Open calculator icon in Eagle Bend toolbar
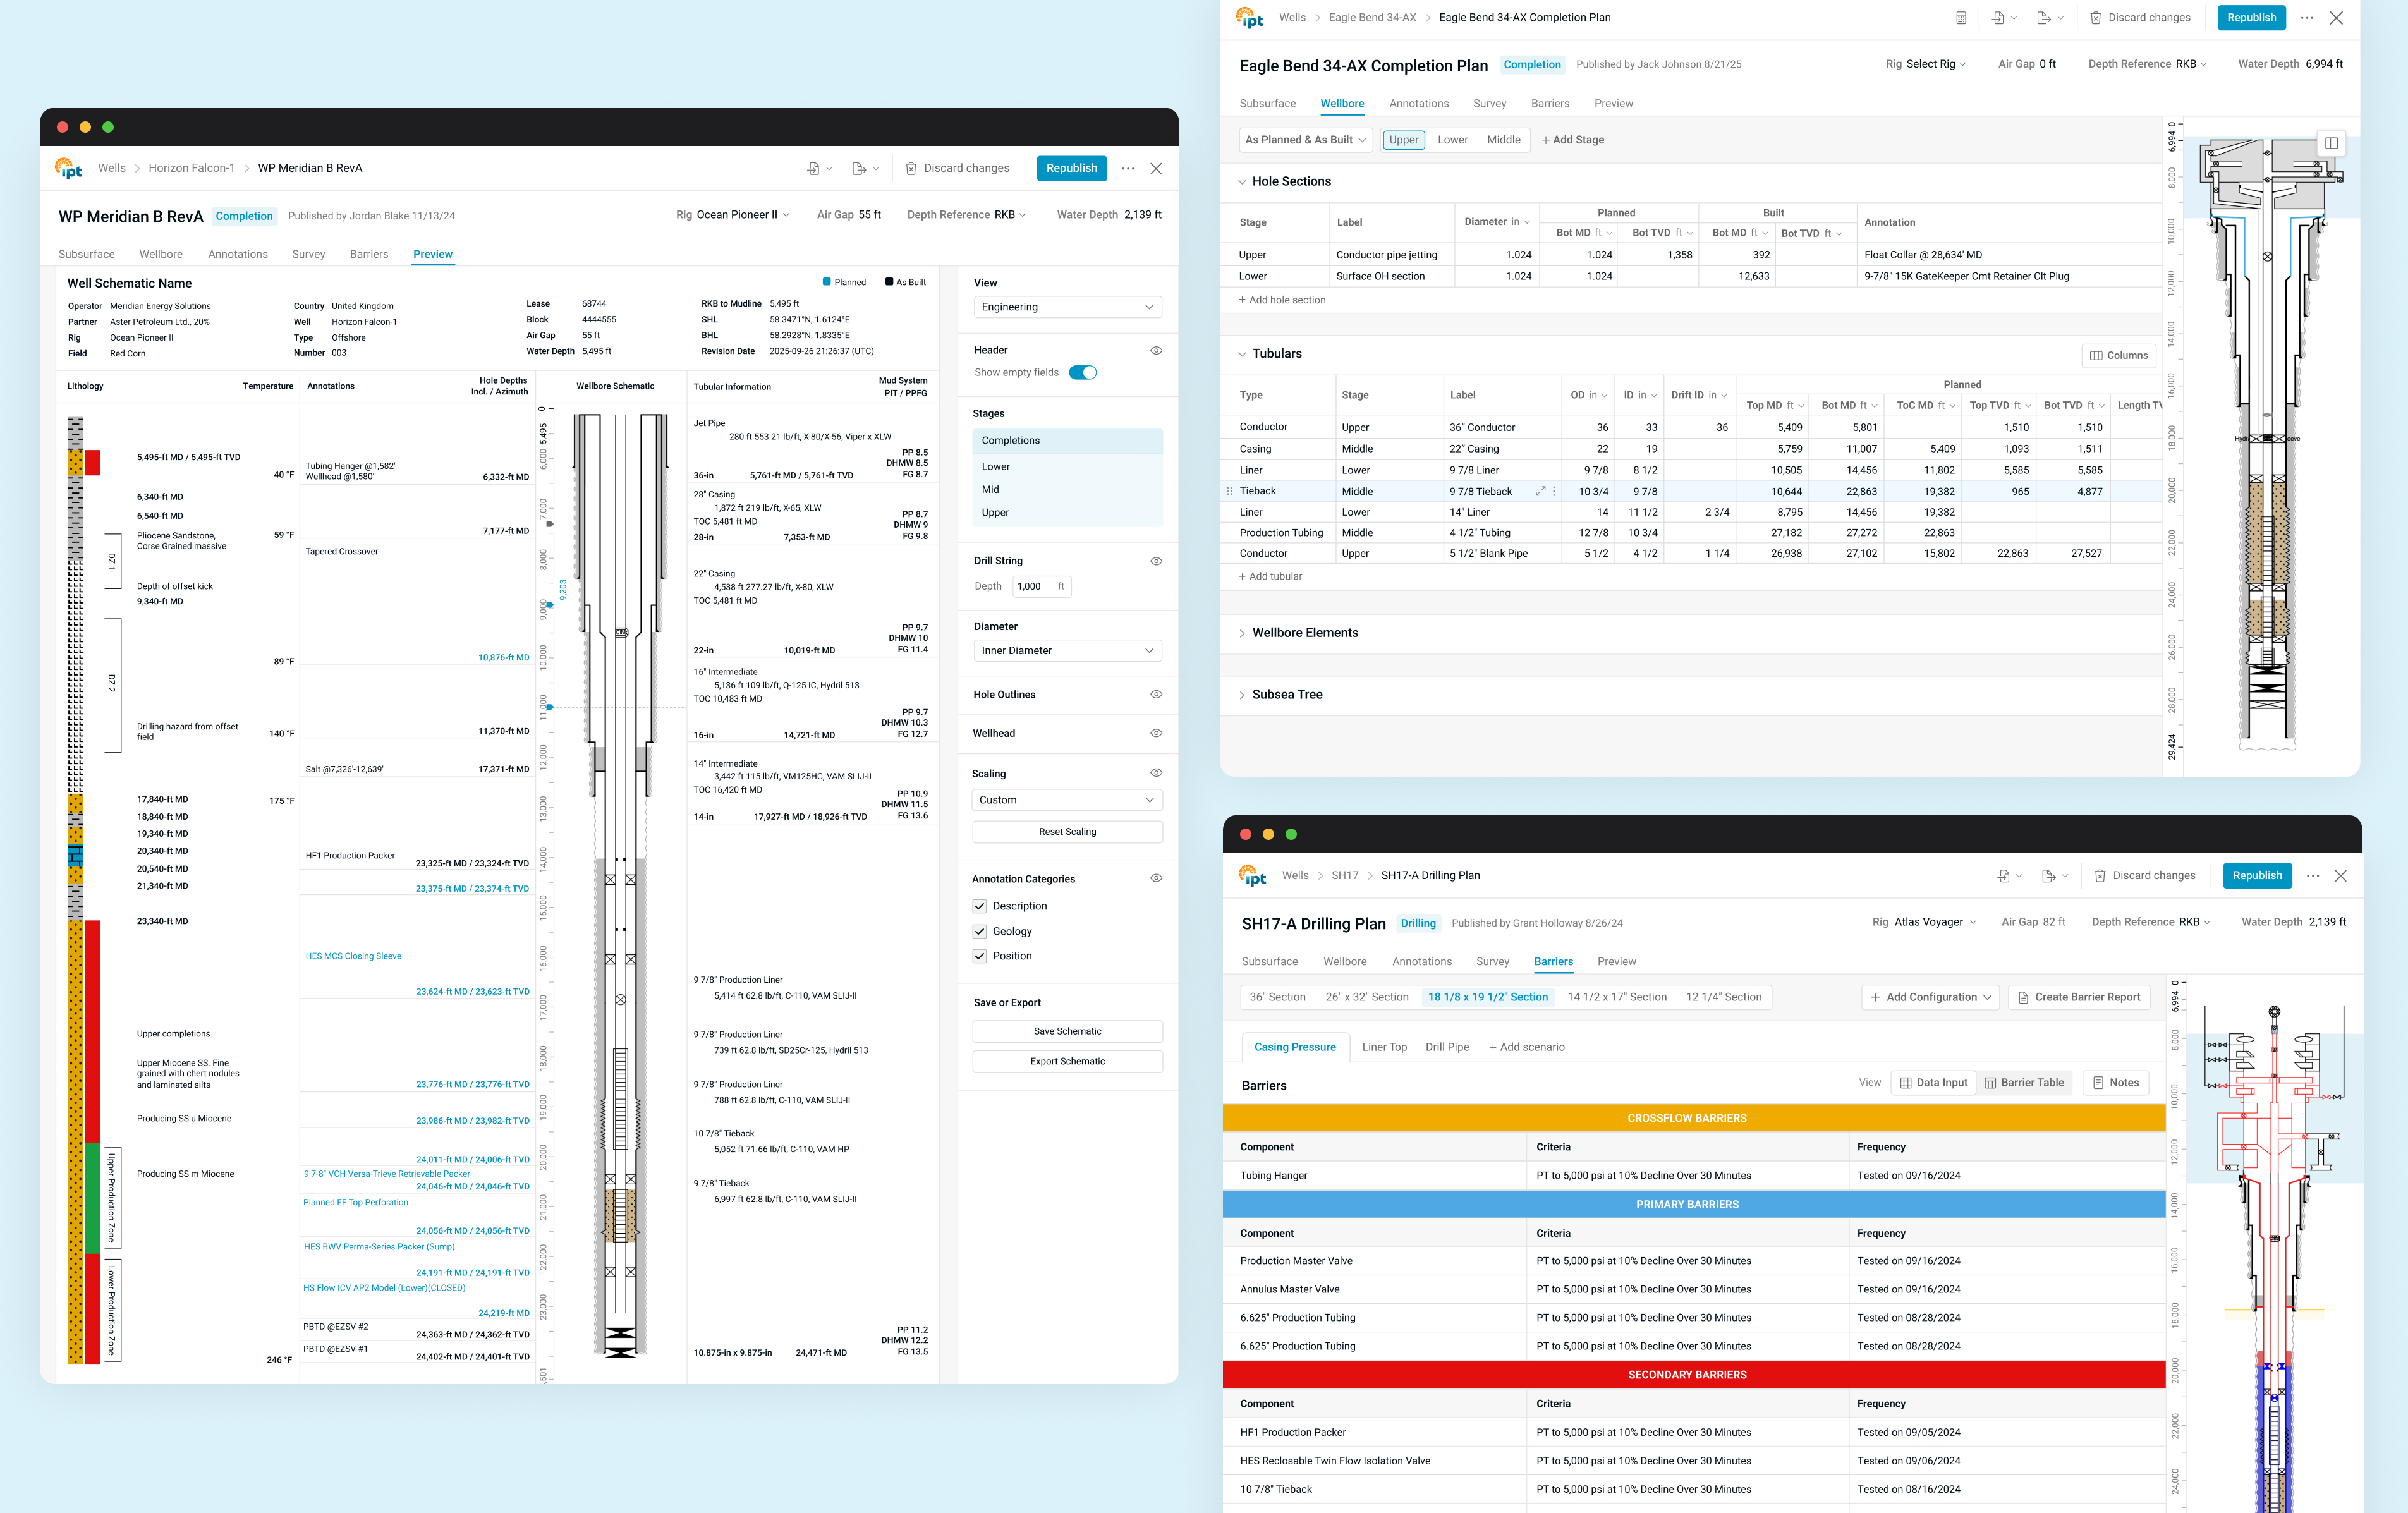This screenshot has height=1513, width=2408. (x=1960, y=18)
